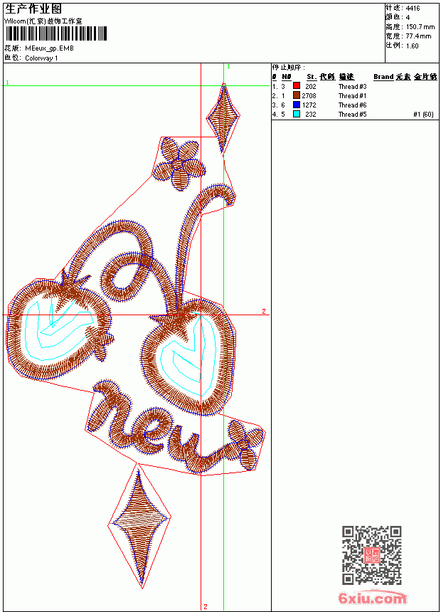Select the top diamond embroidery shape
This screenshot has width=441, height=612.
click(223, 117)
